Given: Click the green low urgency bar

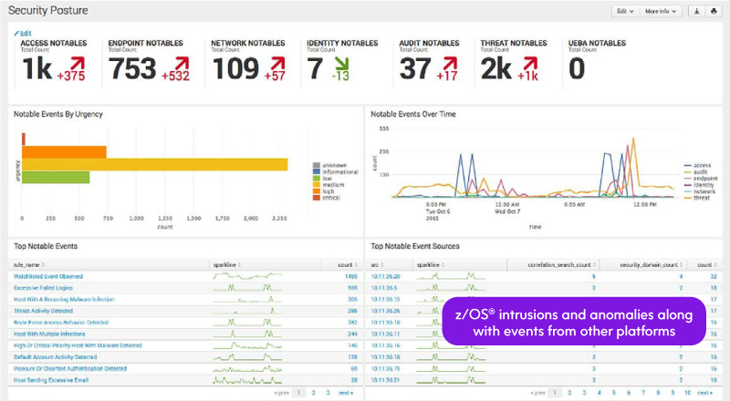Looking at the screenshot, I should (x=56, y=177).
